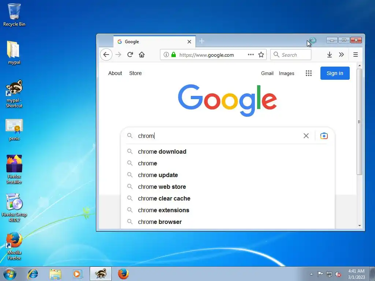Click the page scrollbar down arrow
This screenshot has height=281, width=375.
[x=360, y=225]
